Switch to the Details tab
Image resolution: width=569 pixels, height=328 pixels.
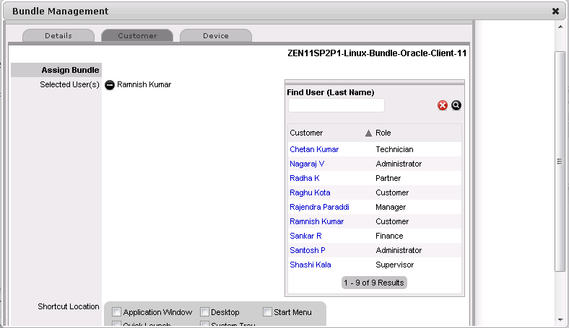click(x=58, y=35)
